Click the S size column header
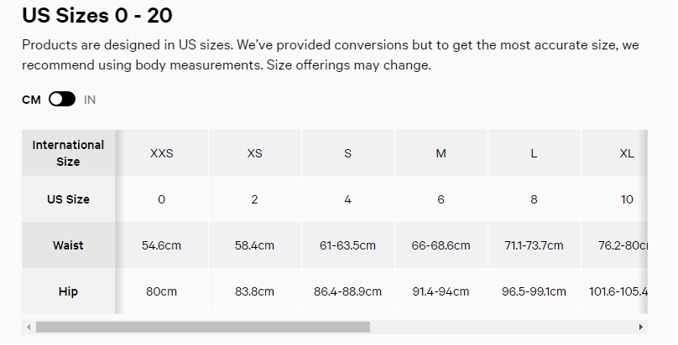The image size is (678, 345). coord(347,153)
